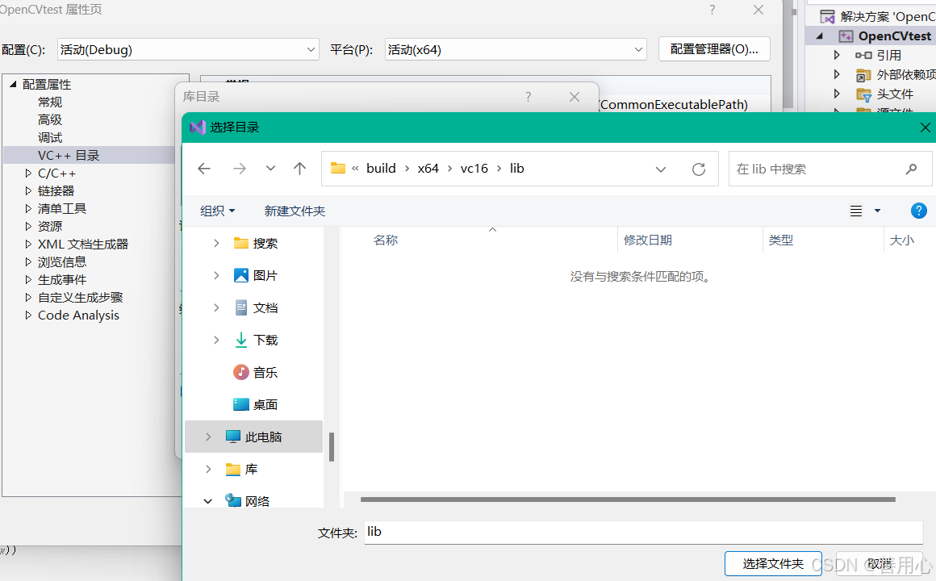
Task: Select 下载 folder in navigation pane
Action: pos(256,340)
